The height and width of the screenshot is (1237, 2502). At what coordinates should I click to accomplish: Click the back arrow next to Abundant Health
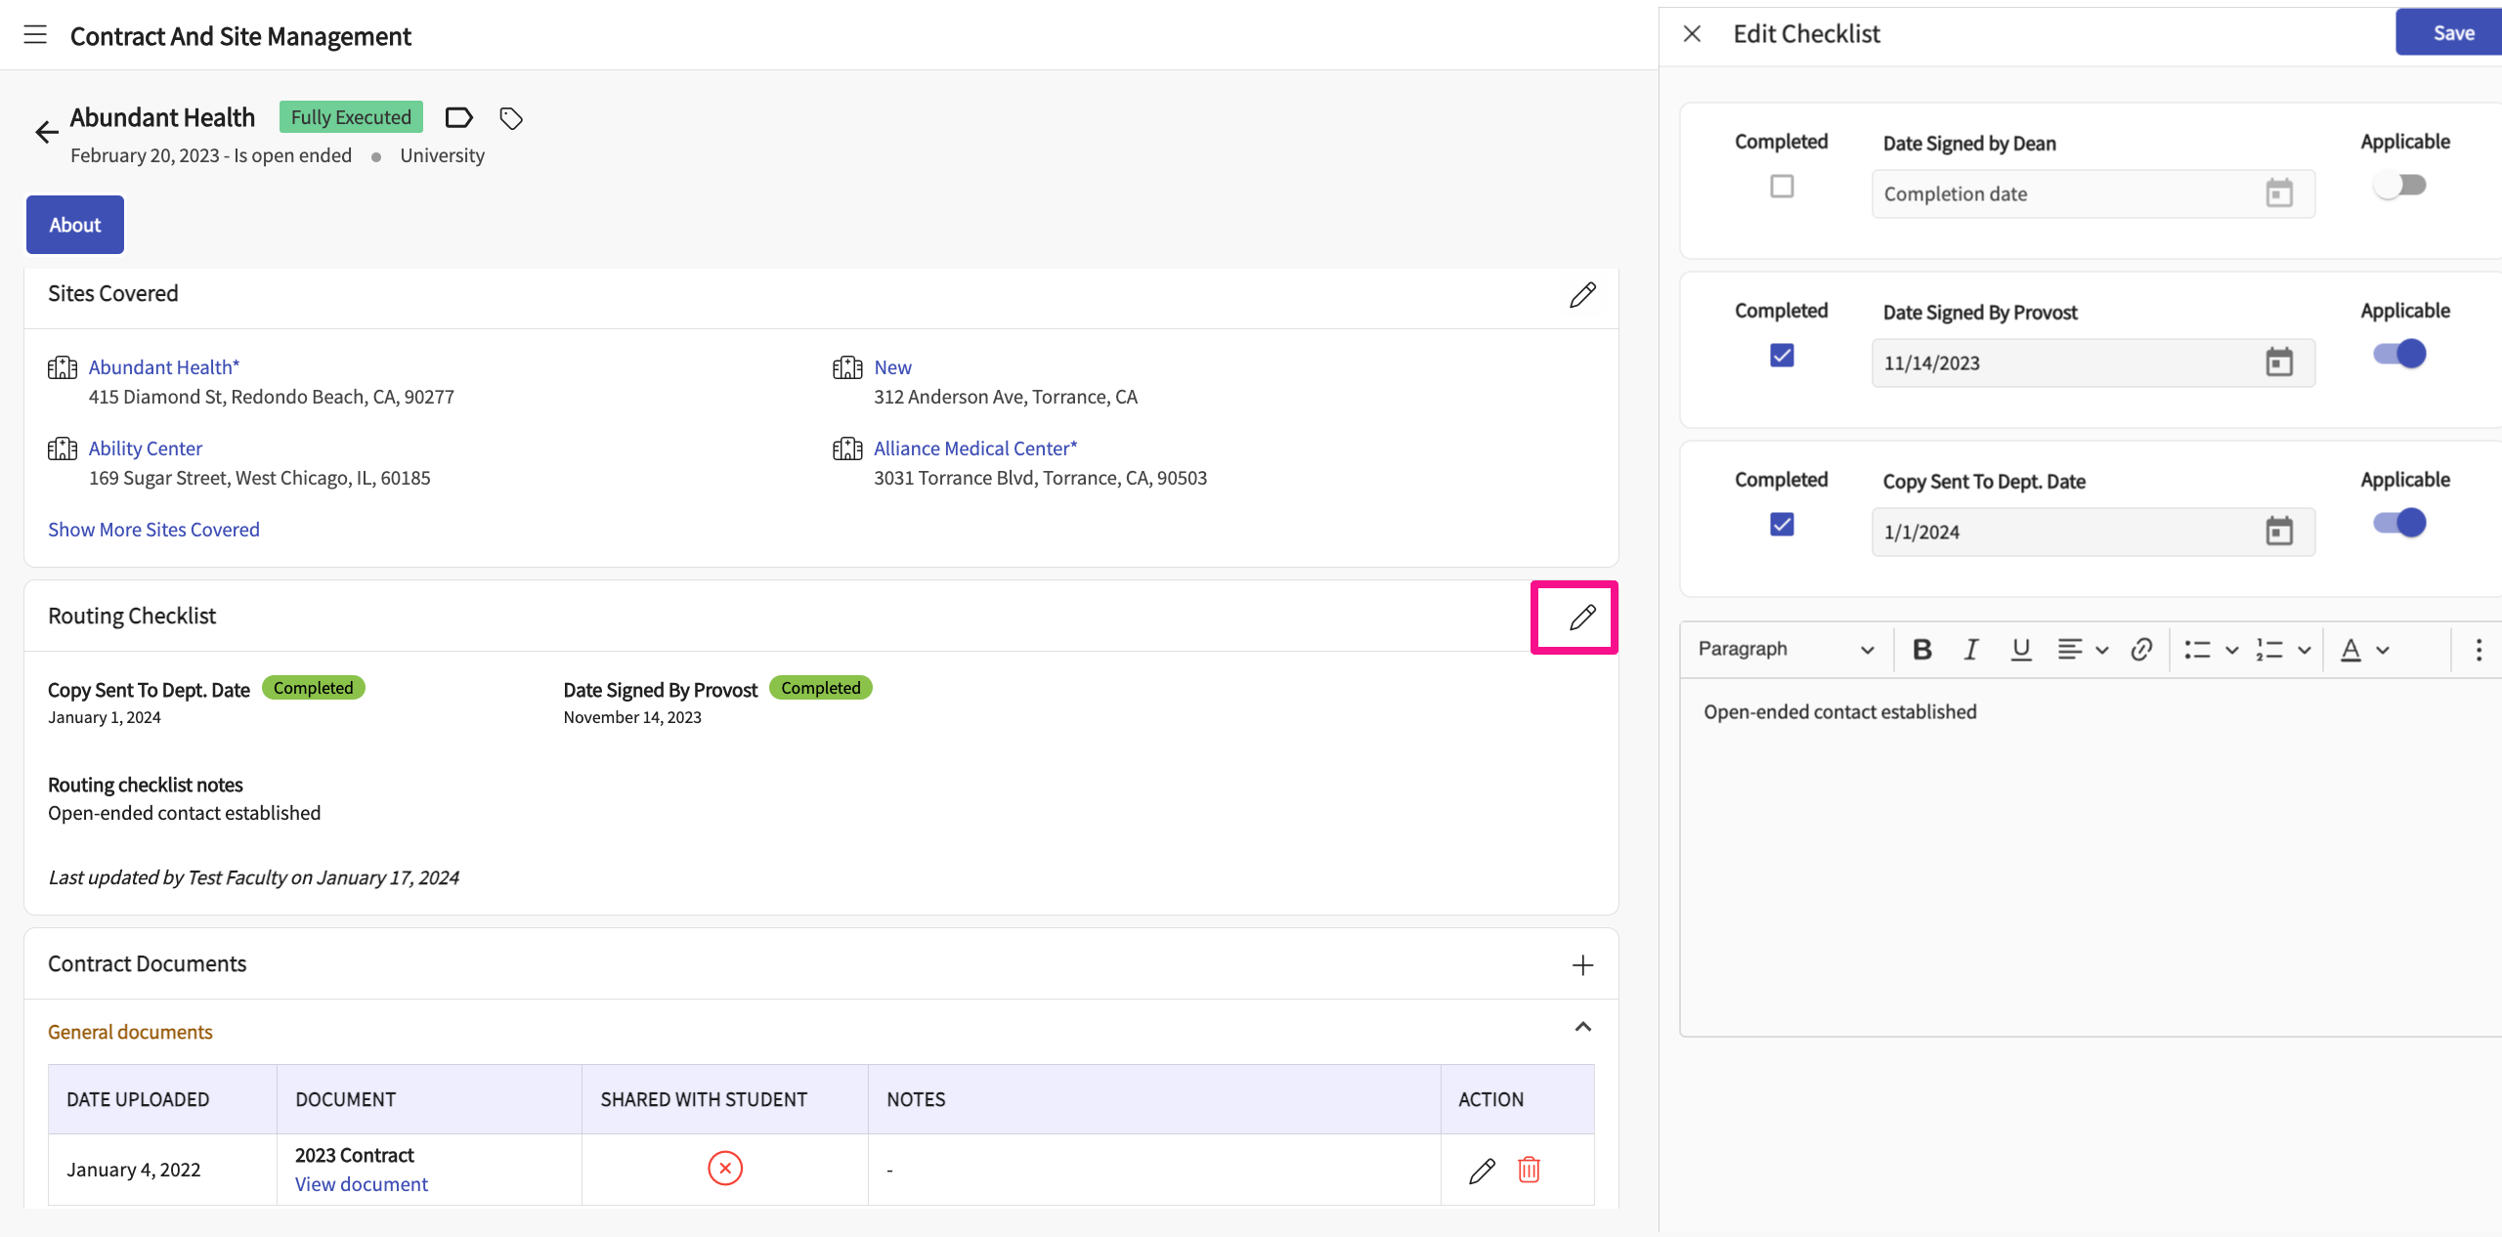click(46, 132)
